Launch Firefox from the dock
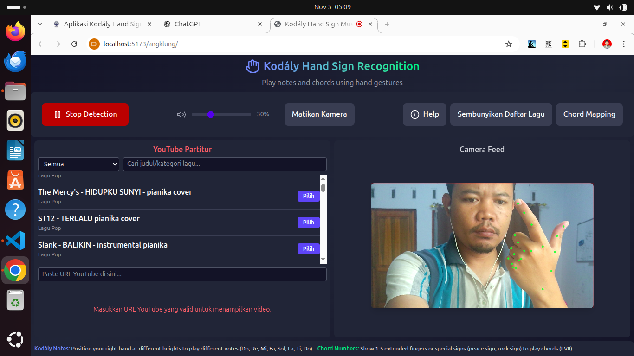634x356 pixels. [x=15, y=32]
